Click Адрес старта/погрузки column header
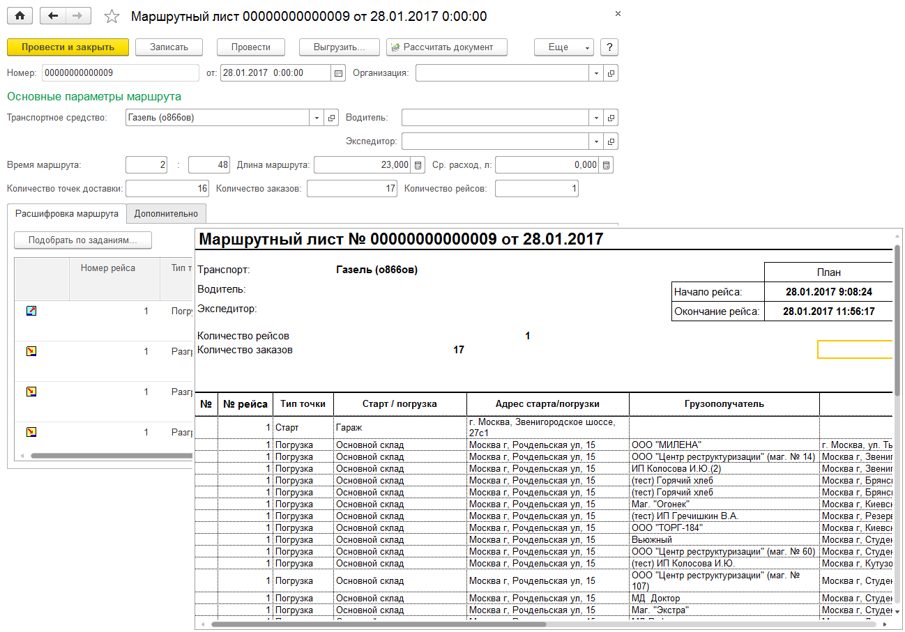The width and height of the screenshot is (905, 632). [547, 403]
